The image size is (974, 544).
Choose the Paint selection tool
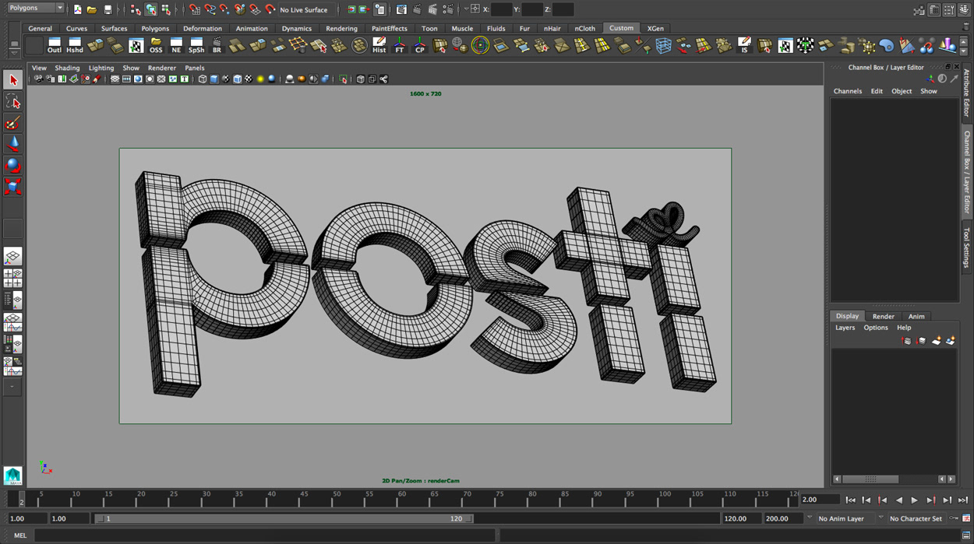click(12, 123)
